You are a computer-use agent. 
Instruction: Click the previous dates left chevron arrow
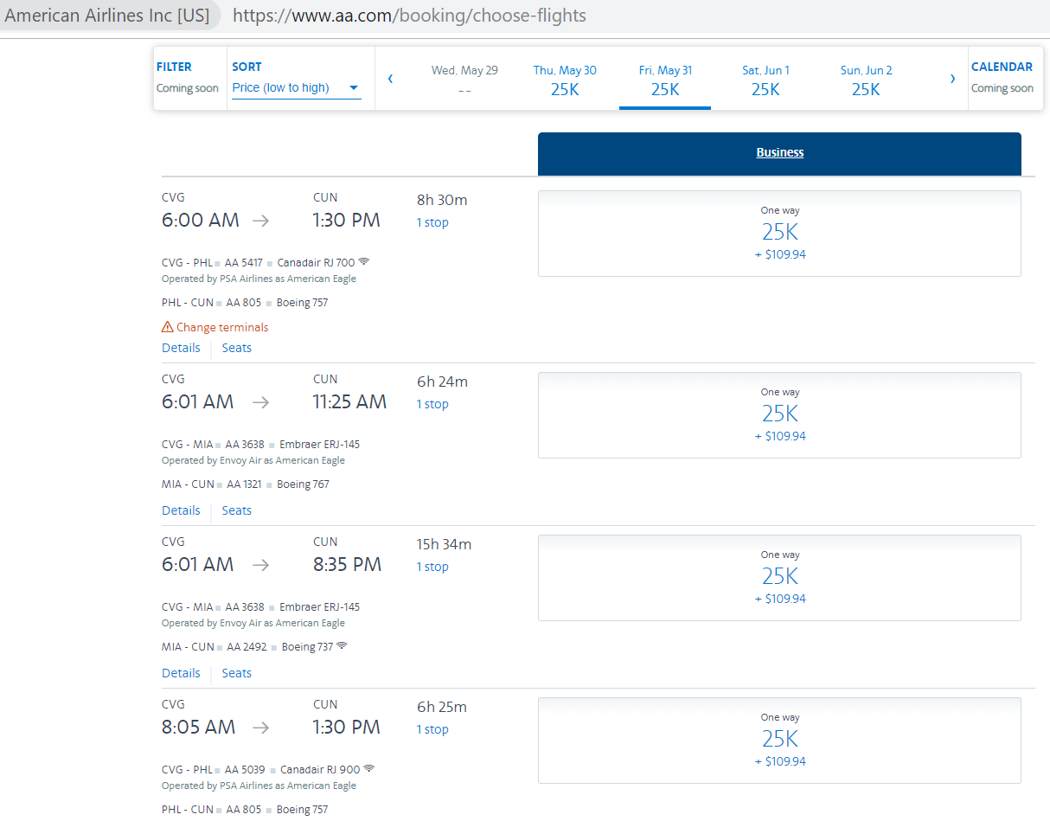[x=390, y=79]
